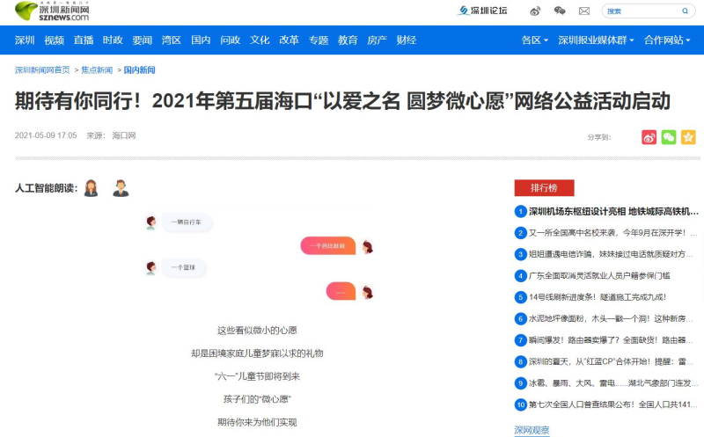The image size is (704, 437).
Task: Open Weibo icon in top header
Action: (536, 11)
